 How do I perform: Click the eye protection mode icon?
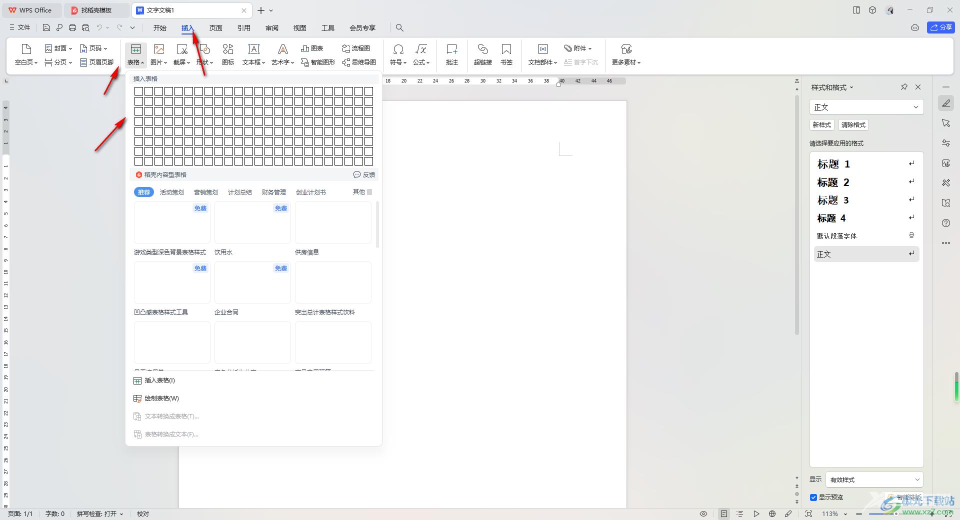click(x=703, y=513)
